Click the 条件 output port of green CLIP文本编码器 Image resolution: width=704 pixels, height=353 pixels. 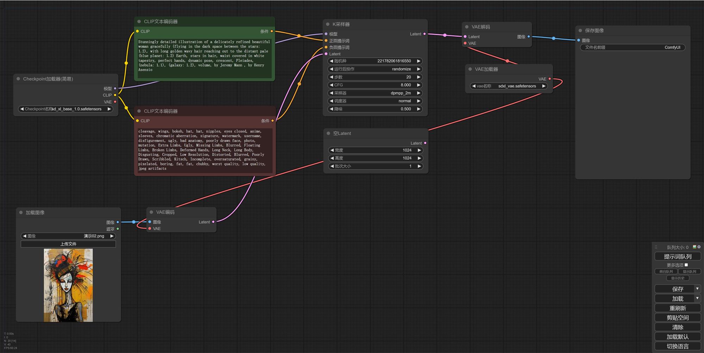pos(272,31)
